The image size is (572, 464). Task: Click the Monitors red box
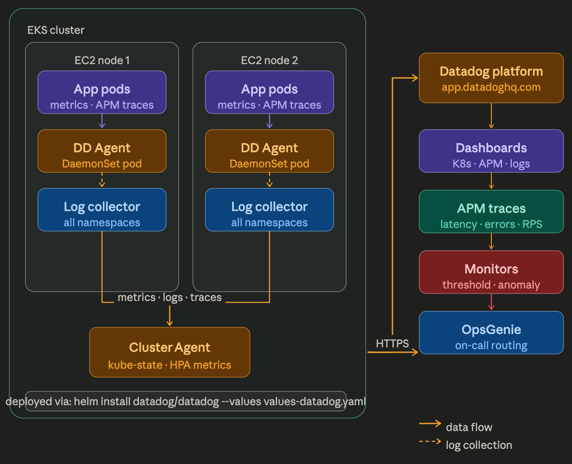[491, 272]
